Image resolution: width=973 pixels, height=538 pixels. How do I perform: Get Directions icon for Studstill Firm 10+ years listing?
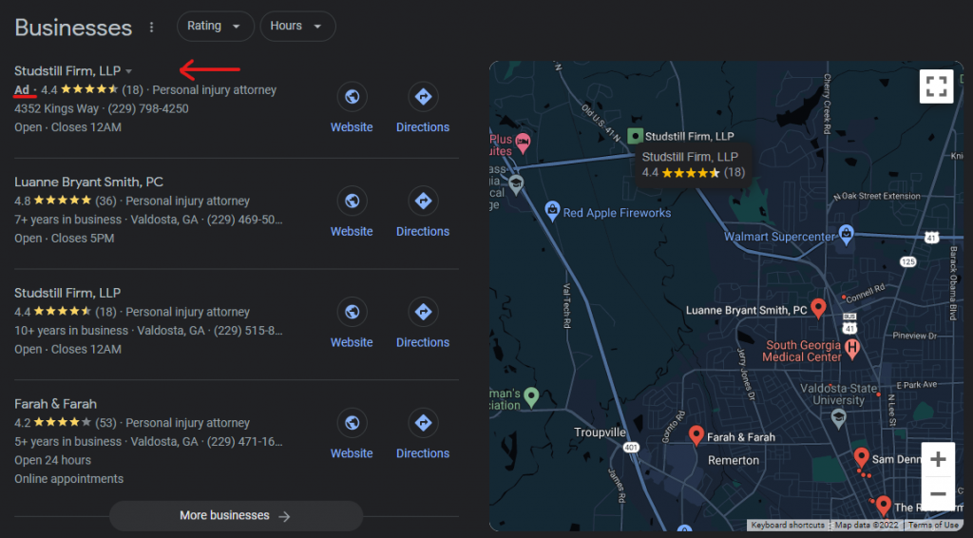coord(423,312)
